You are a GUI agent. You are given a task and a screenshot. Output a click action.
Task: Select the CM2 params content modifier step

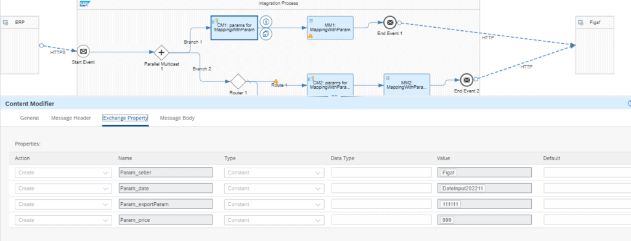click(330, 85)
